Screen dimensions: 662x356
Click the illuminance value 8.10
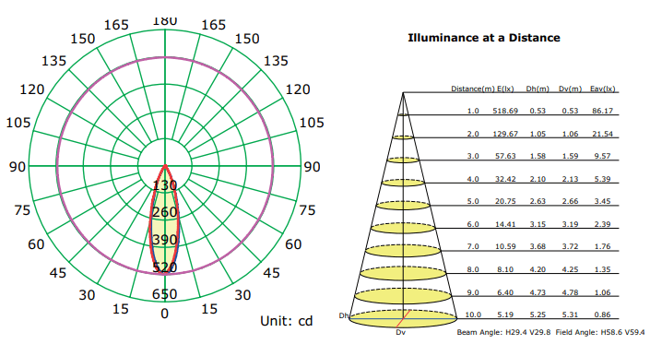505,269
